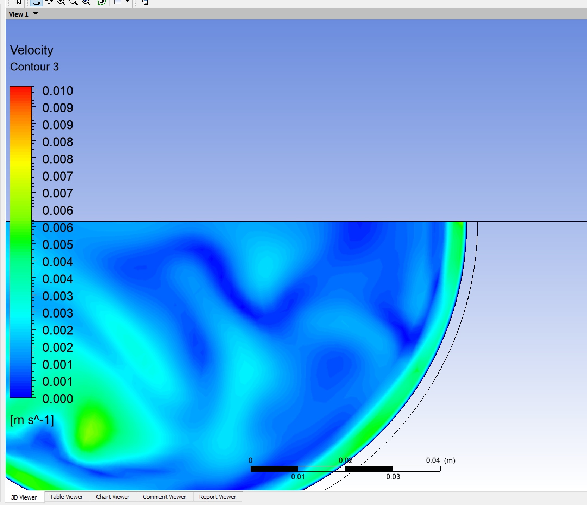Screen dimensions: 587x505
Task: Open the Chart Viewer tab
Action: (x=112, y=497)
